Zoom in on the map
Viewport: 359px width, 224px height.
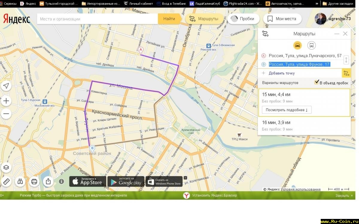coord(6,101)
